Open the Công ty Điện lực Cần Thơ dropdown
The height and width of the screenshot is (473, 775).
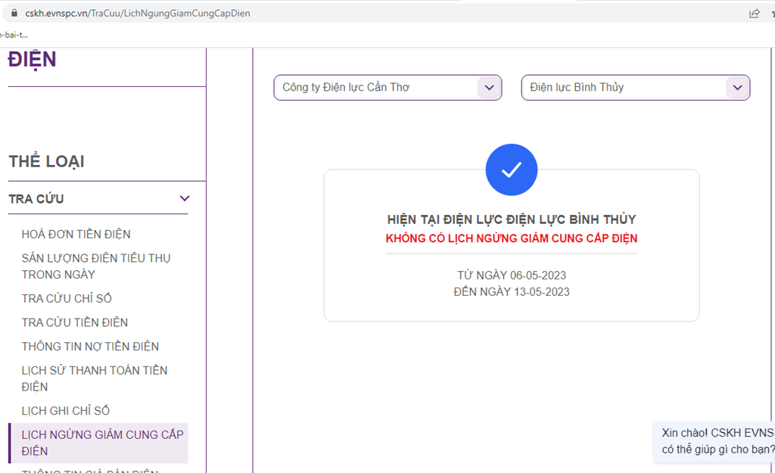pyautogui.click(x=387, y=88)
